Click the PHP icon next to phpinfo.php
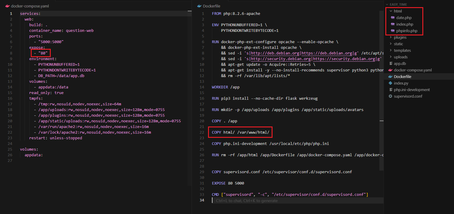Image resolution: width=454 pixels, height=214 pixels. 393,31
